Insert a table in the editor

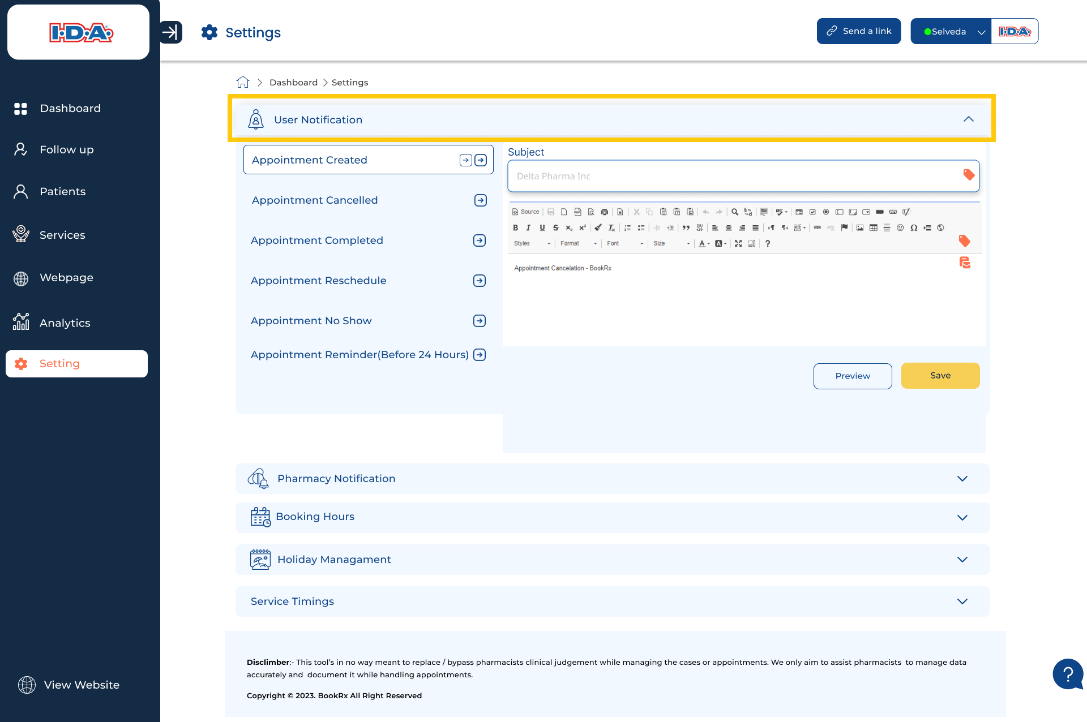tap(873, 227)
